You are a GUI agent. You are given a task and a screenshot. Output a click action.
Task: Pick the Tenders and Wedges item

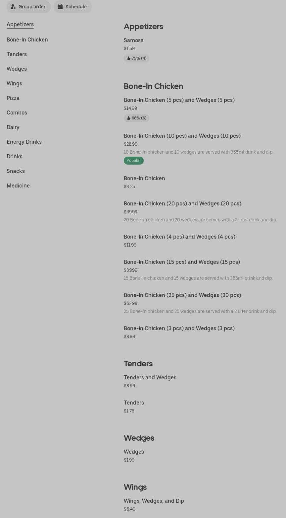click(x=150, y=378)
